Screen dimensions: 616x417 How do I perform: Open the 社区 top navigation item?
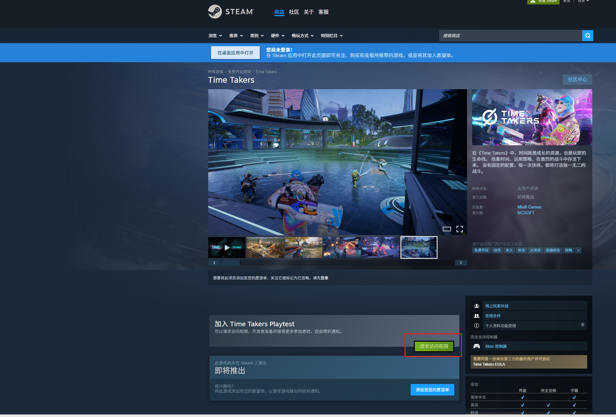(294, 12)
